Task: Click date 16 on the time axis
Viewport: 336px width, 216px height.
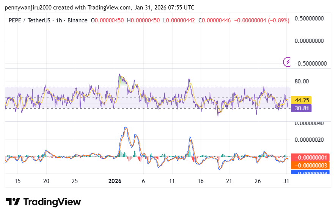Action: coord(200,181)
